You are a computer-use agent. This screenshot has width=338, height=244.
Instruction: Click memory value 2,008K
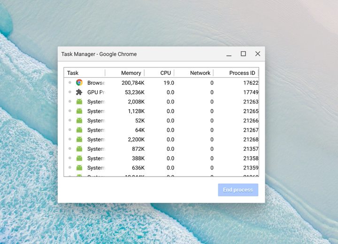136,102
